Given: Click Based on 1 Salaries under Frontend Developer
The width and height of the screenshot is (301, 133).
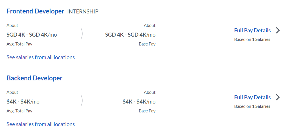Looking at the screenshot, I should (x=252, y=39).
